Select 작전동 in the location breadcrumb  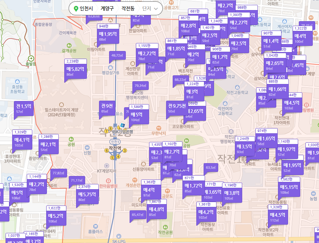pos(128,9)
